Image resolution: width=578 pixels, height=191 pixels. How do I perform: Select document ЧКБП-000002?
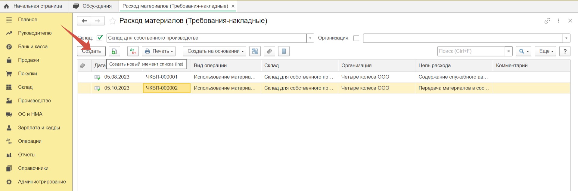coord(162,88)
